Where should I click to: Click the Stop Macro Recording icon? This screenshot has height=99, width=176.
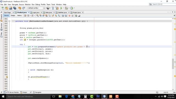[73, 16]
